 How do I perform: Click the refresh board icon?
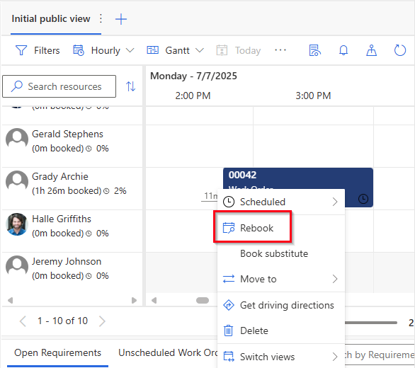coord(399,50)
